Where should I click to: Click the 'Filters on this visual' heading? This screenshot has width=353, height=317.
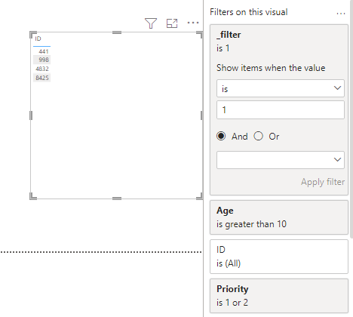249,12
